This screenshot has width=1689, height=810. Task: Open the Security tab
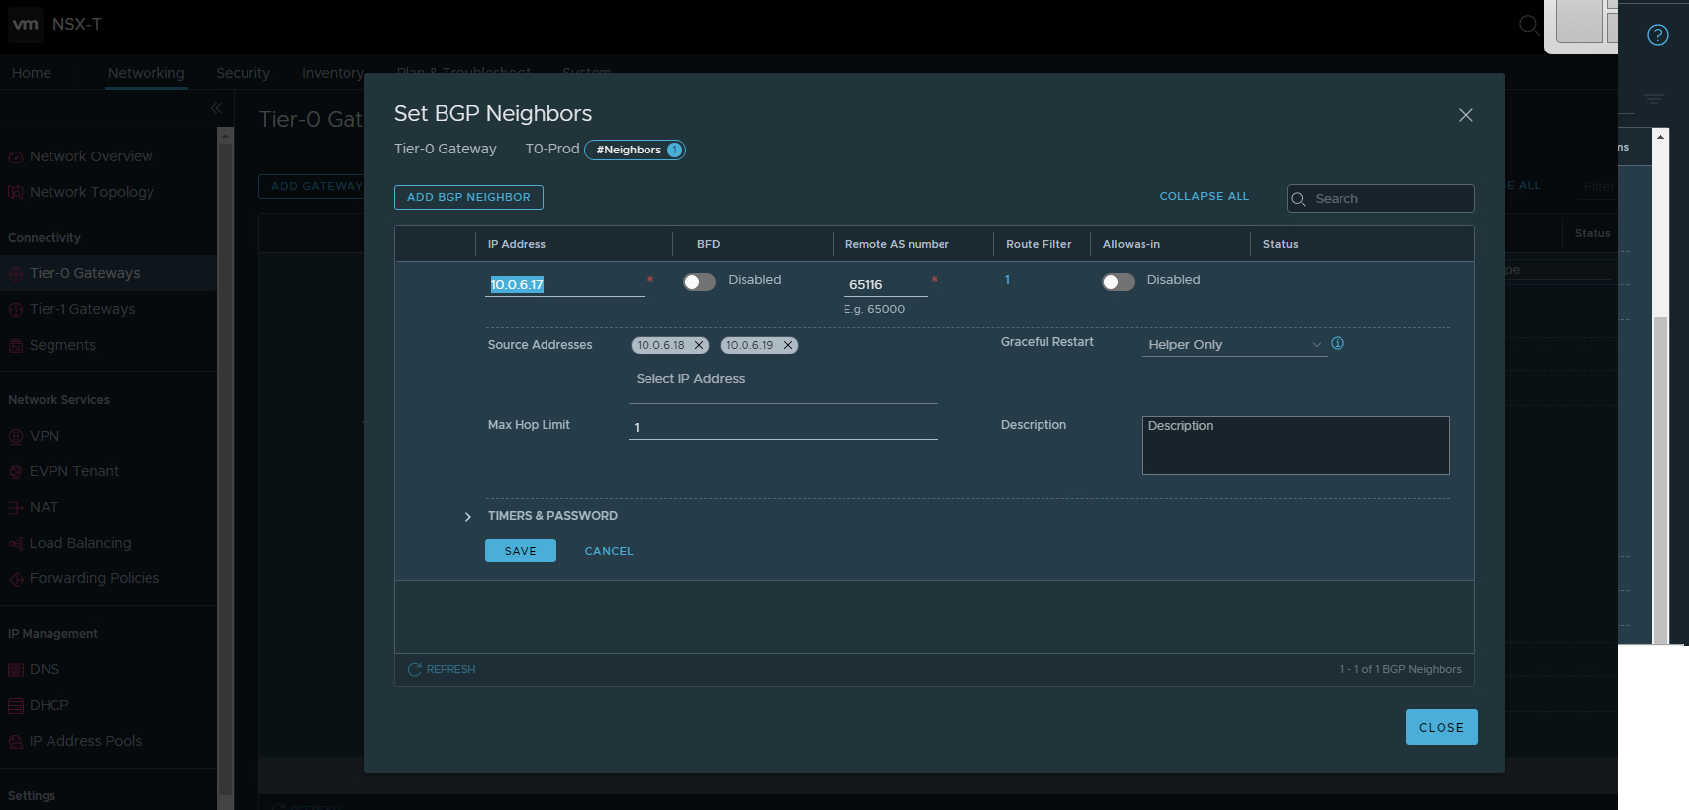coord(243,73)
